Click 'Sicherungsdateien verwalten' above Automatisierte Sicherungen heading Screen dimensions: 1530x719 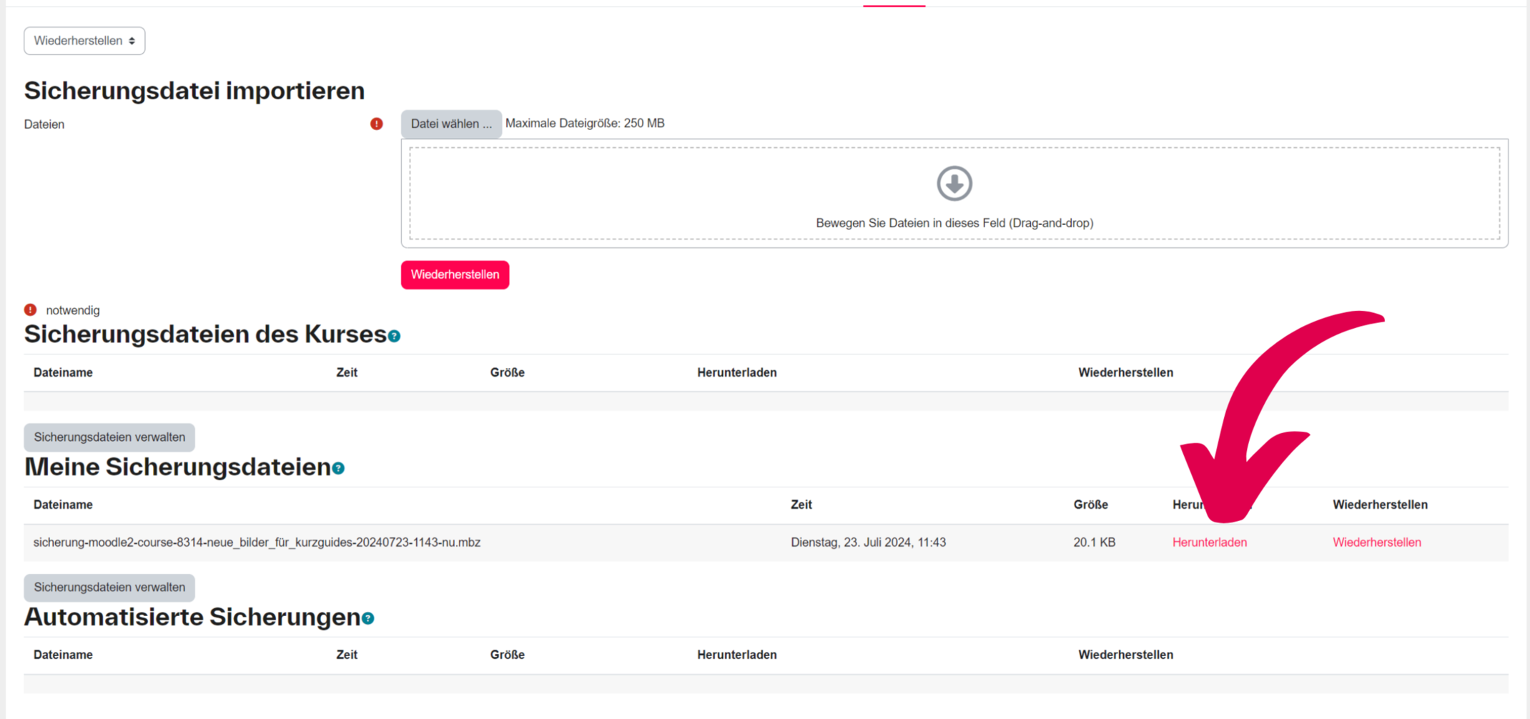coord(109,587)
